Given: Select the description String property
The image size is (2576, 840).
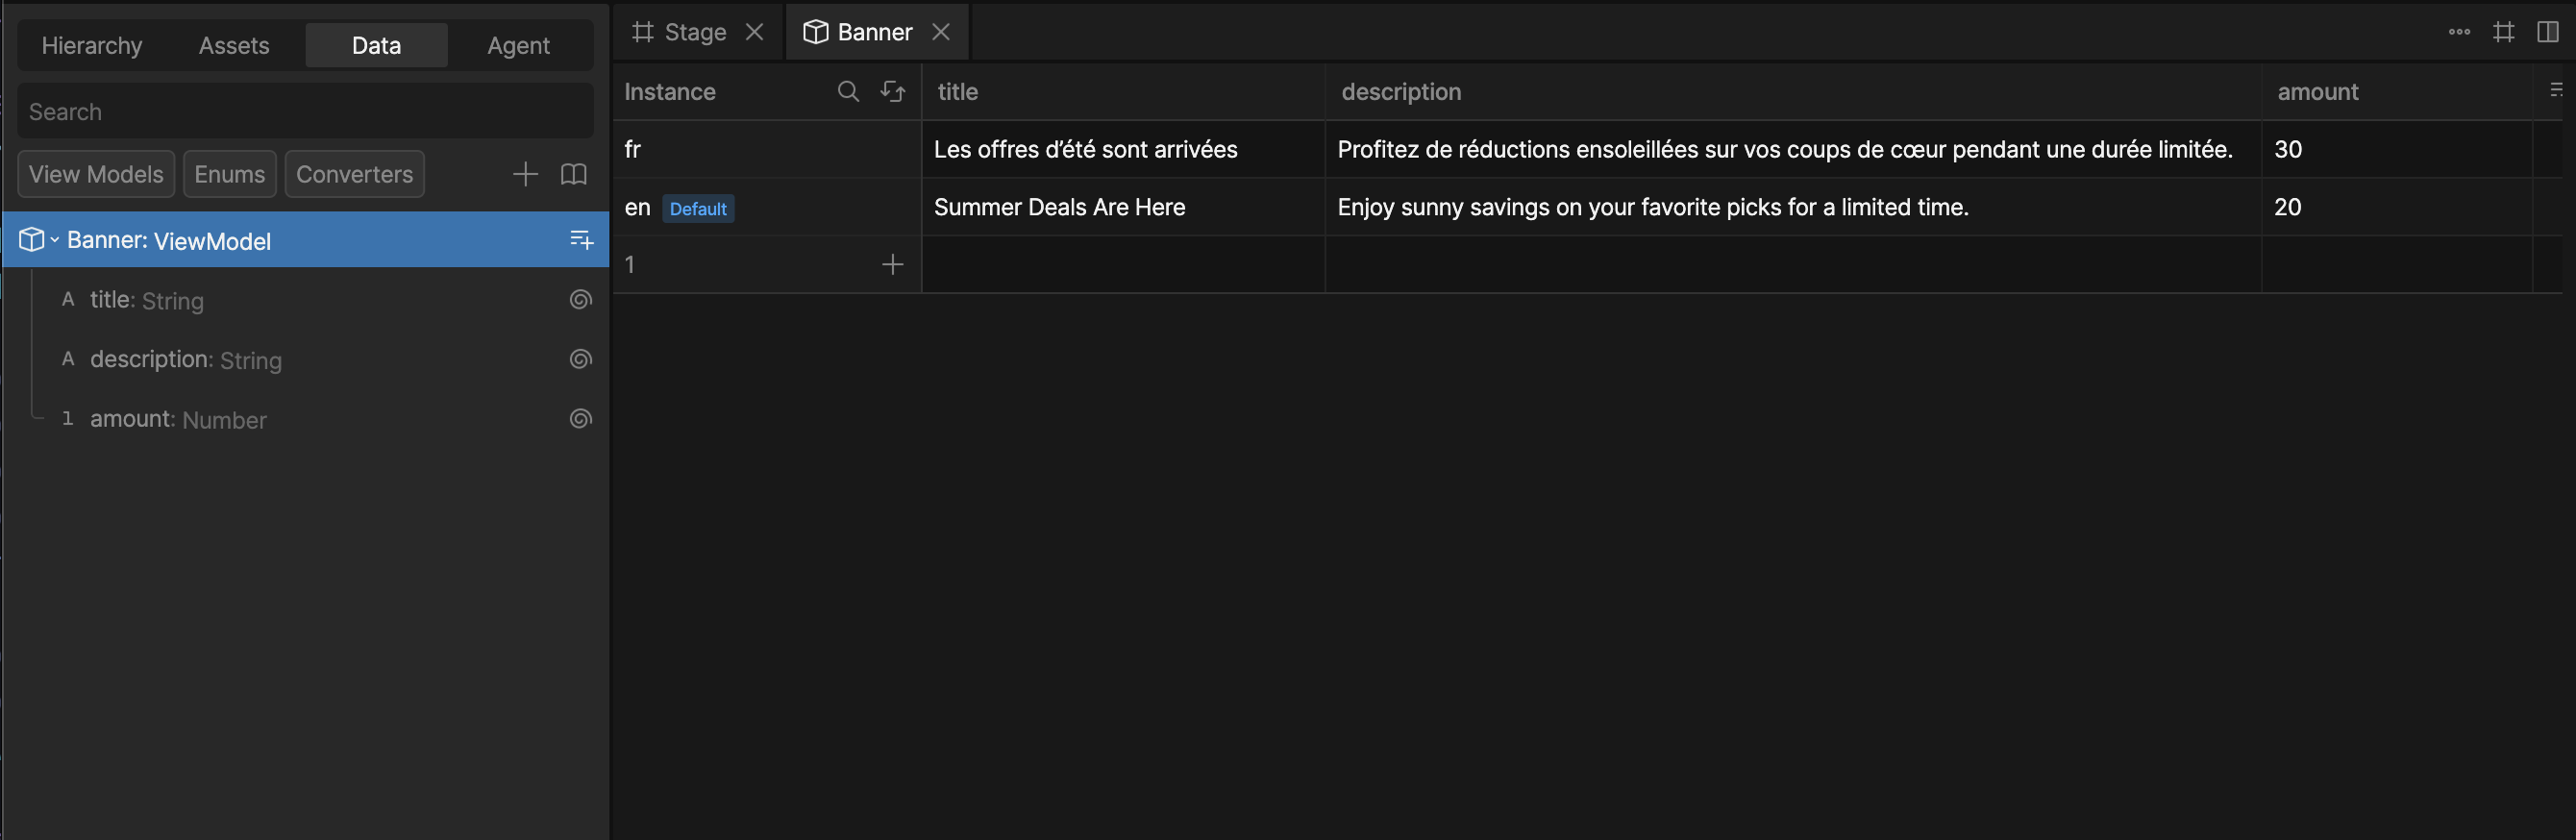Looking at the screenshot, I should (x=305, y=360).
